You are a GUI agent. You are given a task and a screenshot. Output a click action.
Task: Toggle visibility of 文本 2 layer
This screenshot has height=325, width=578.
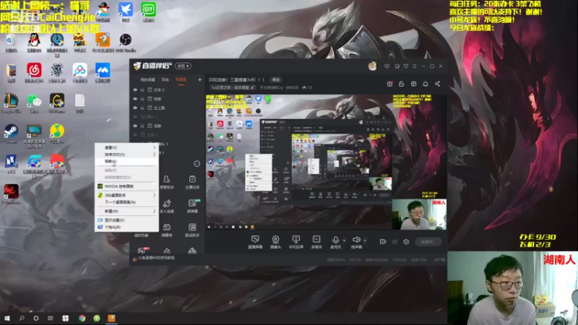[135, 90]
